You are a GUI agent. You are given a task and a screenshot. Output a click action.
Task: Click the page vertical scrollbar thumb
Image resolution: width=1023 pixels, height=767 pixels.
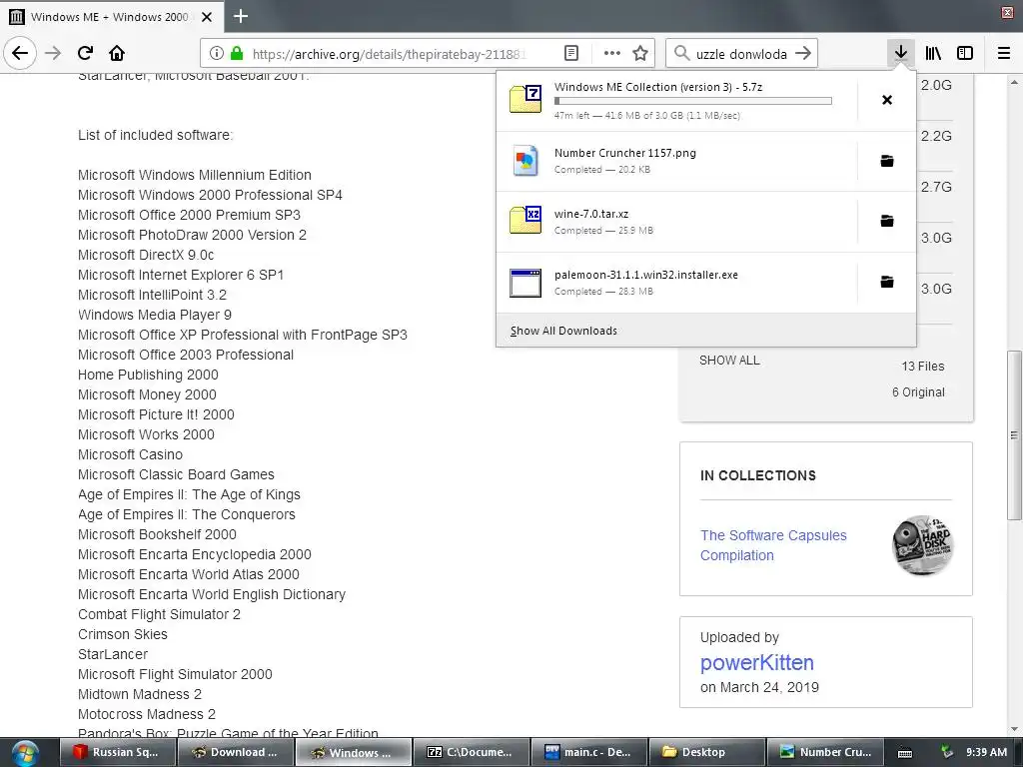(1014, 435)
